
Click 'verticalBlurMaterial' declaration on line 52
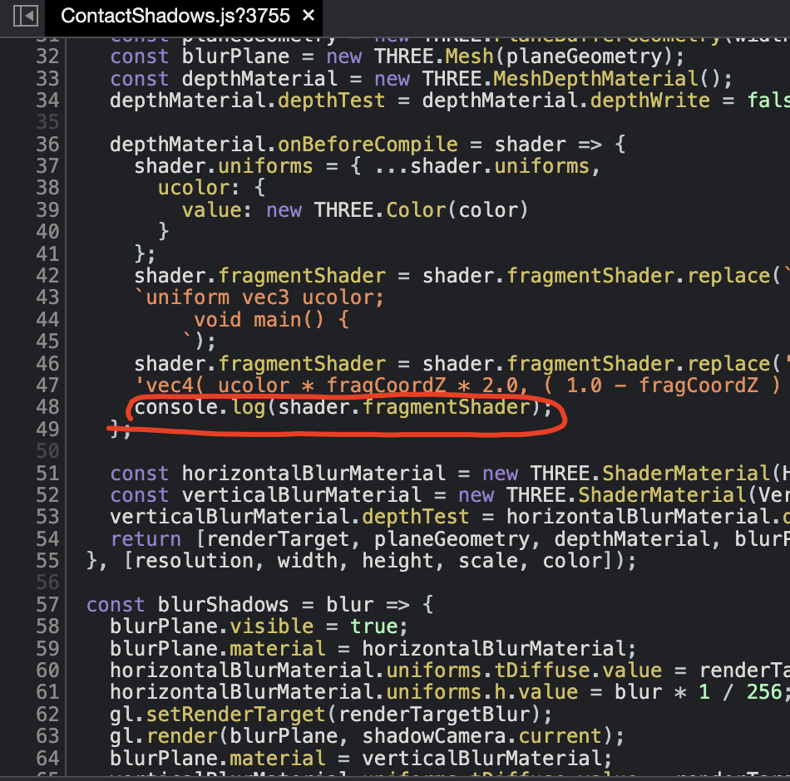point(302,495)
